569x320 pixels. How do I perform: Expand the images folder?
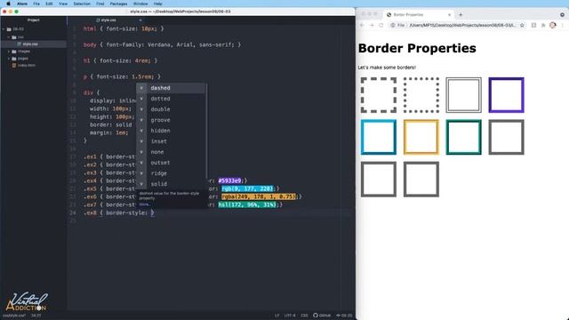tap(9, 52)
